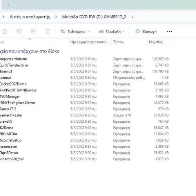Go to Αυτός ο υπολογιστής breadcrumb
The width and height of the screenshot is (196, 196).
[30, 17]
